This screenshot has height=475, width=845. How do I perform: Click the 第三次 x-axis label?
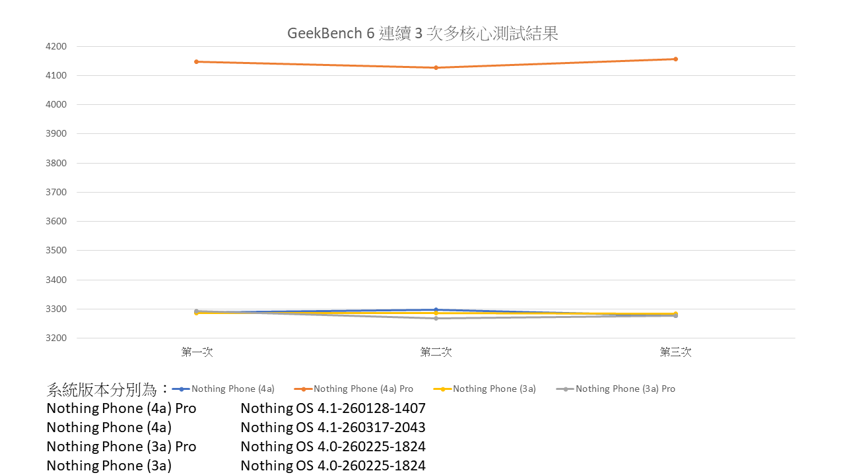coord(675,352)
